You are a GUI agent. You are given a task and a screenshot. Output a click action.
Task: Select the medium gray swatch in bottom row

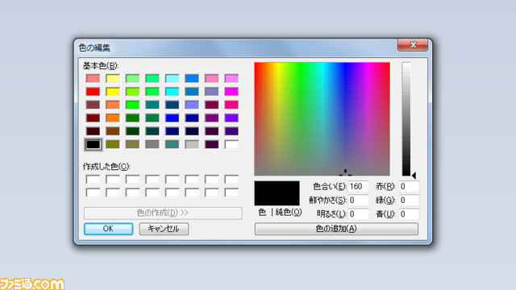click(x=152, y=144)
